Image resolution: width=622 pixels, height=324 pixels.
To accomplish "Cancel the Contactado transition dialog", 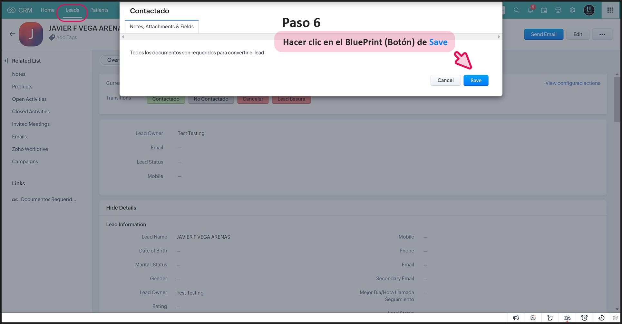I will 445,80.
